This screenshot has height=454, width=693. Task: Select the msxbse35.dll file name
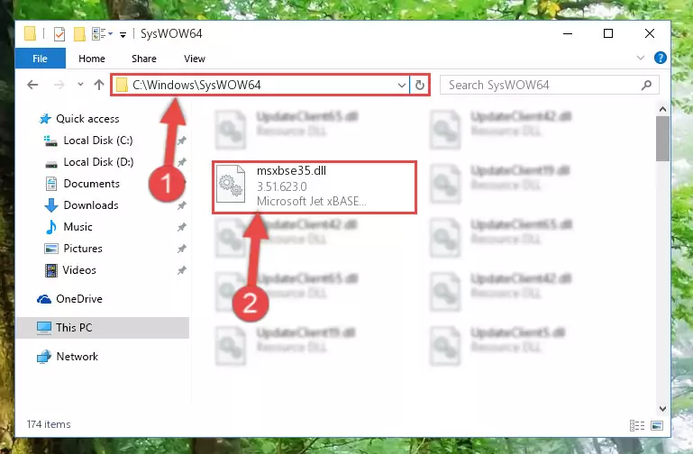coord(291,170)
